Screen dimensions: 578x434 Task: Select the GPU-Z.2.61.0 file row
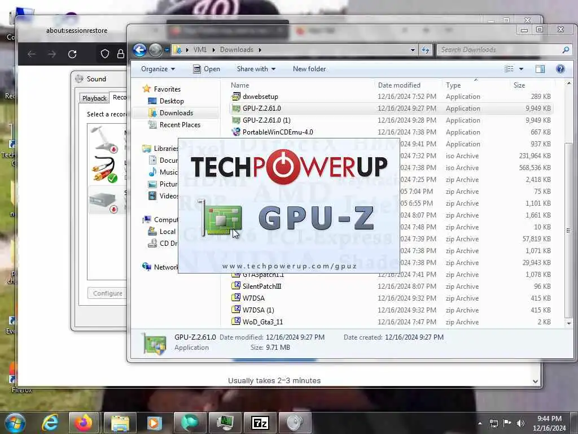tap(391, 108)
